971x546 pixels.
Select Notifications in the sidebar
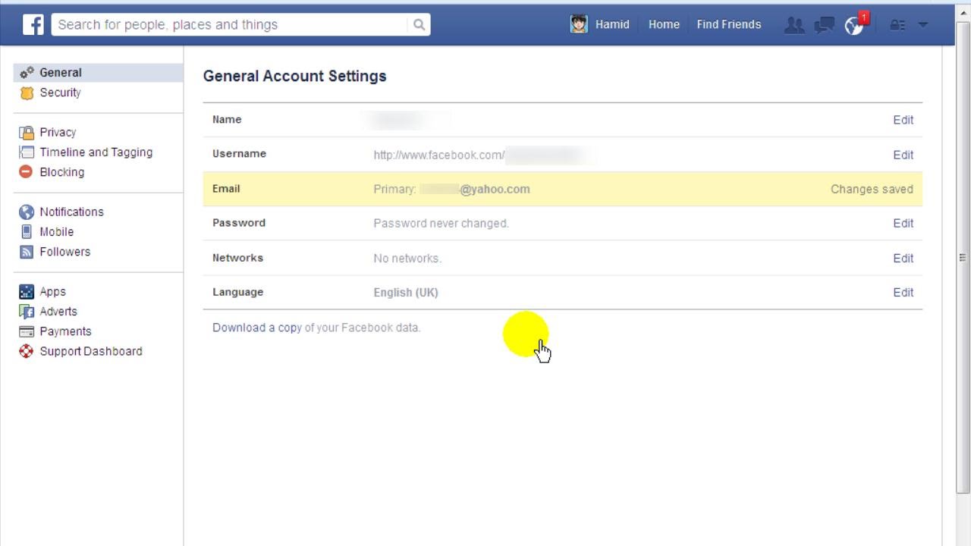click(71, 212)
